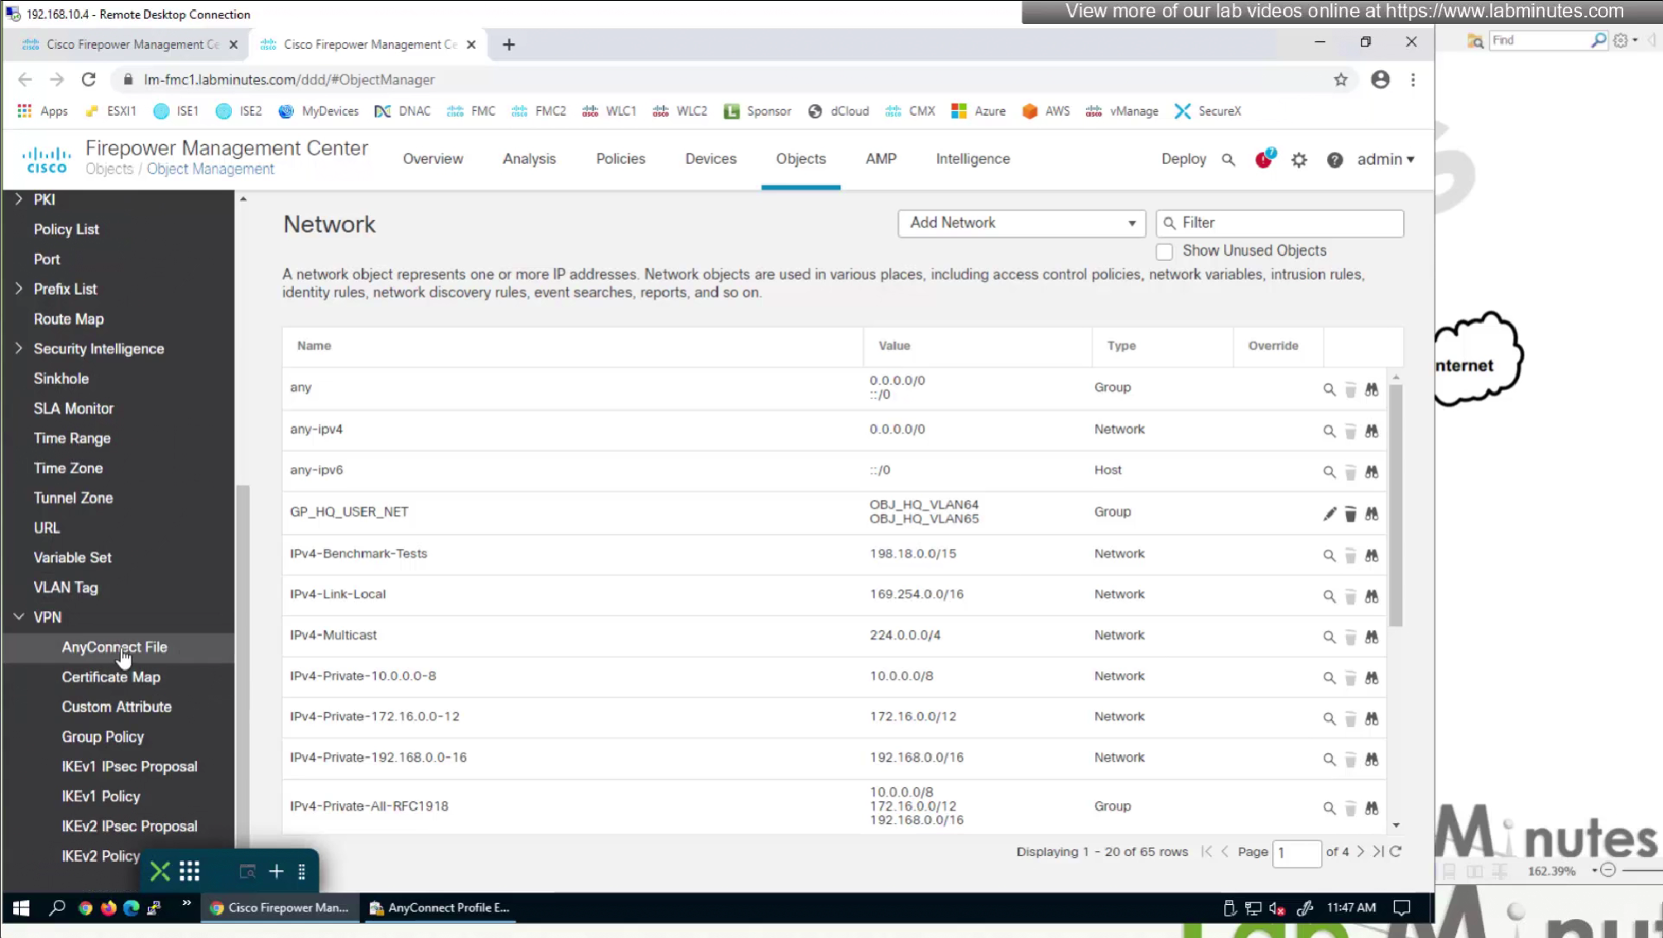Open the Add Network dropdown
Viewport: 1663px width, 938px height.
(x=1021, y=223)
